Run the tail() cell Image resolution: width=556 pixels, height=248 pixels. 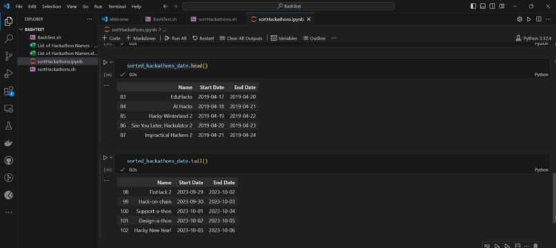[x=105, y=157]
